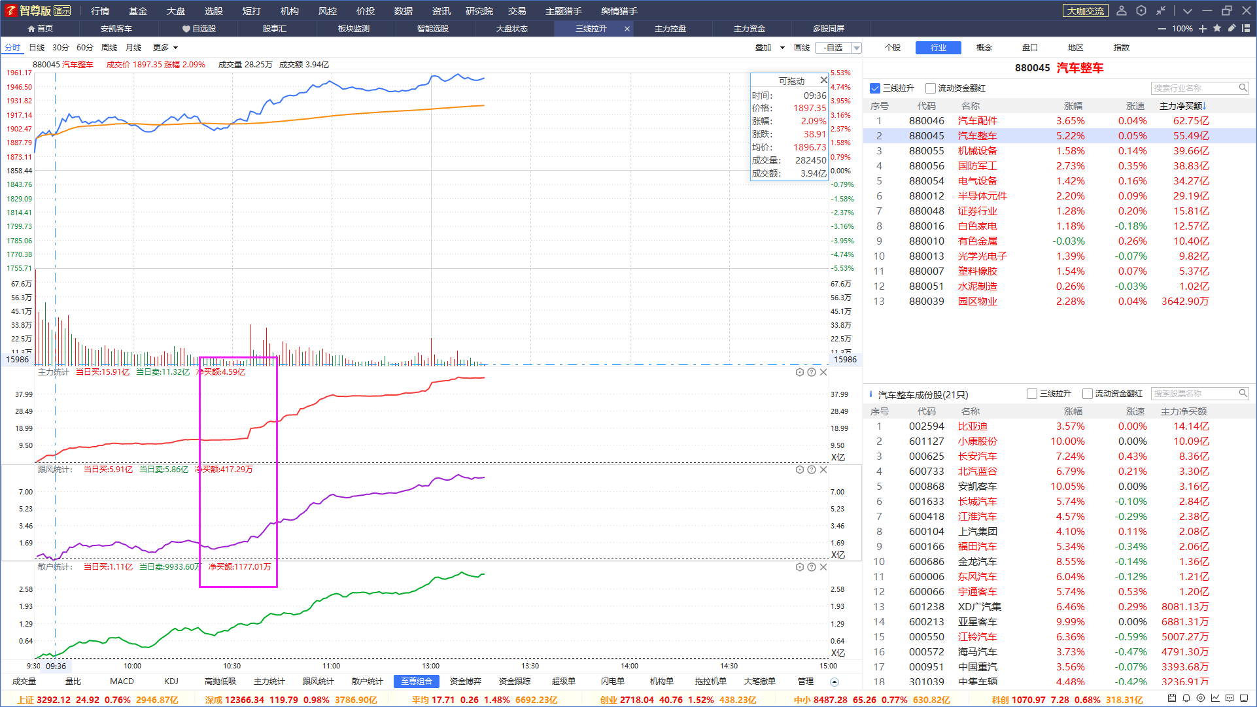Click the zoom in plus button
The width and height of the screenshot is (1257, 707).
tap(1203, 29)
